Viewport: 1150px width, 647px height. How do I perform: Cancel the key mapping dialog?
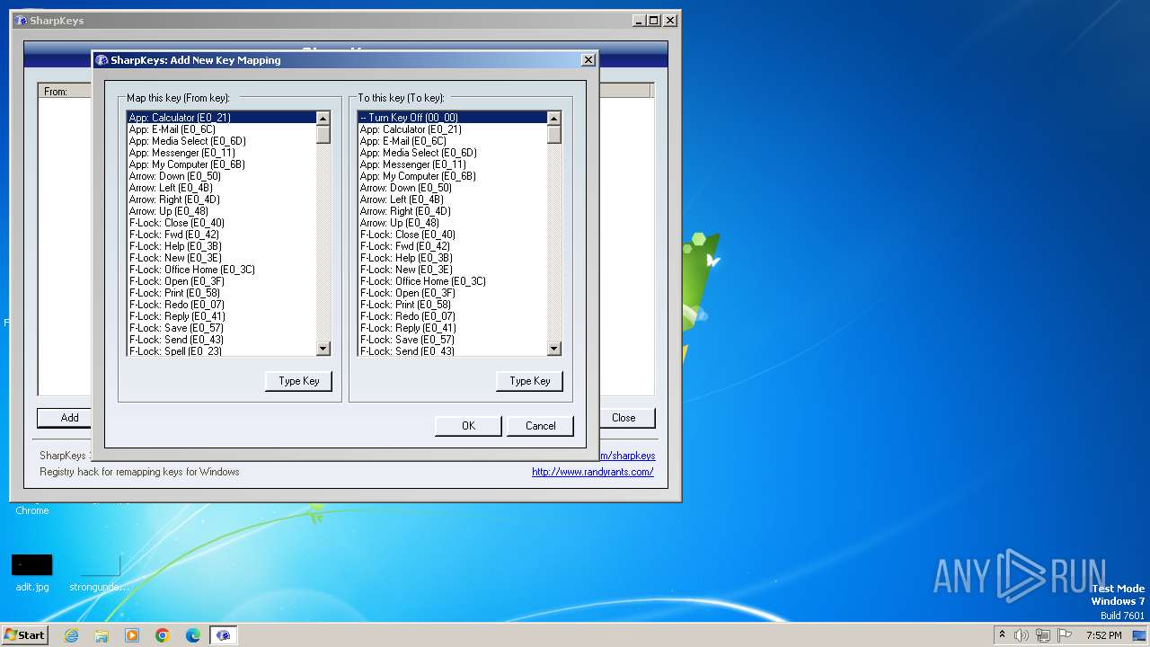click(x=540, y=426)
